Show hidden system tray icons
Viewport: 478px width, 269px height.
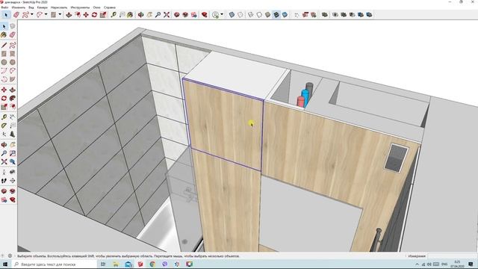(417, 264)
